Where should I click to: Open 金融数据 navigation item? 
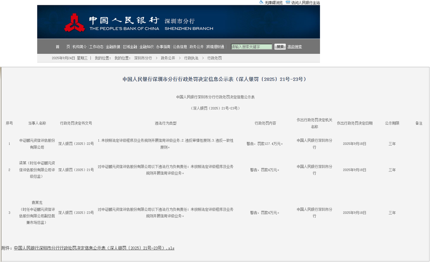(x=113, y=47)
